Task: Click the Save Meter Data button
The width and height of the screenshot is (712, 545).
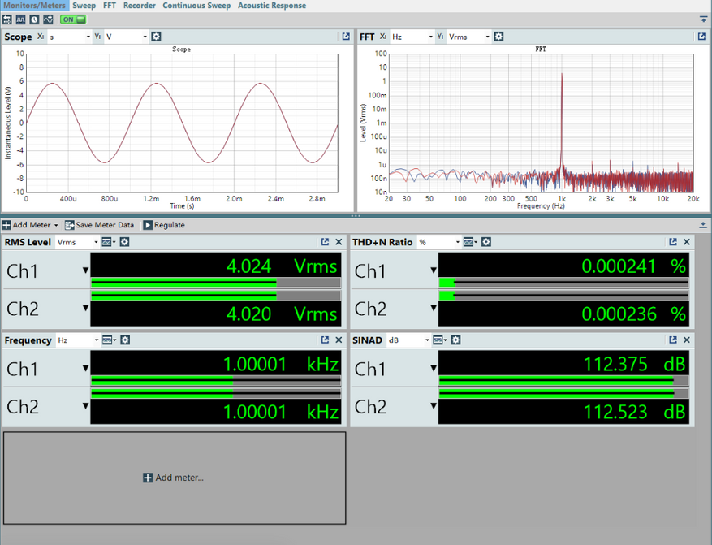Action: 100,225
